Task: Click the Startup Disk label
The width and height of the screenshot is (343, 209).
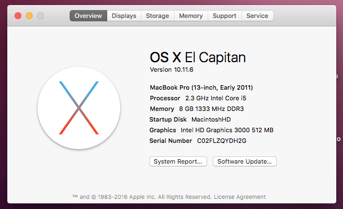Action: tap(168, 119)
